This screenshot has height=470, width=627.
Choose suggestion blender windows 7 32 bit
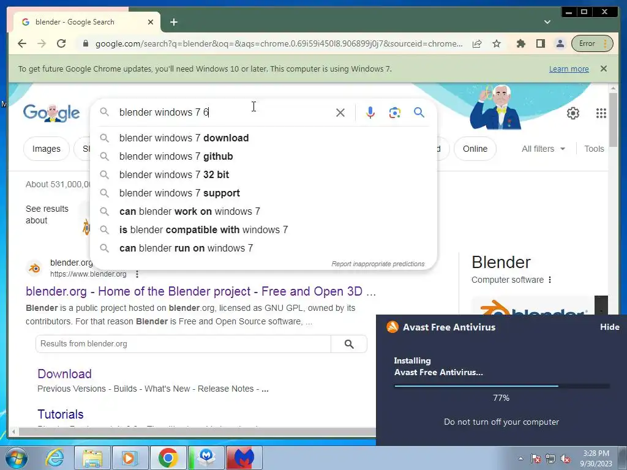(264, 174)
